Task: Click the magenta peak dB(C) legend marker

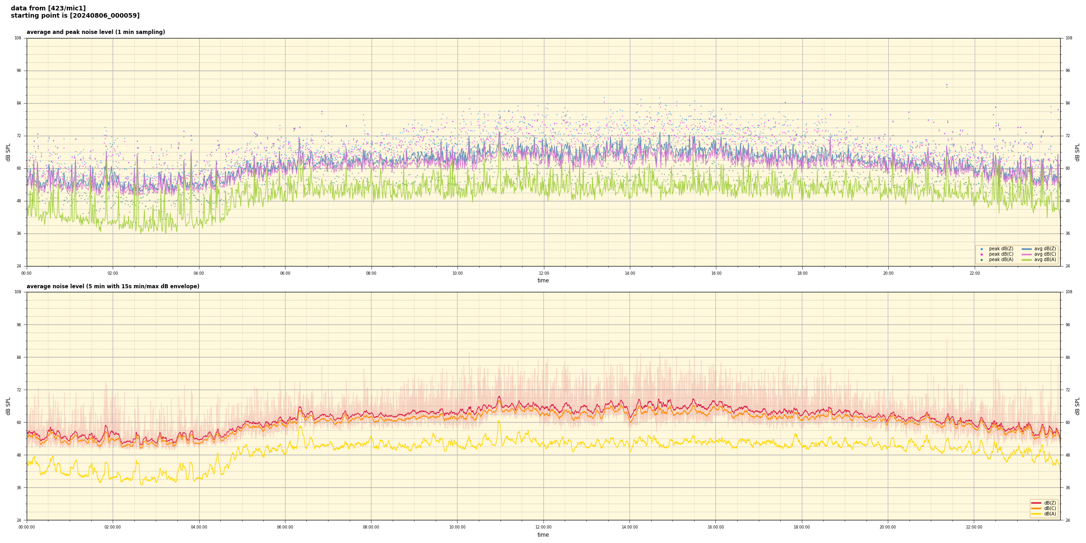Action: 981,254
